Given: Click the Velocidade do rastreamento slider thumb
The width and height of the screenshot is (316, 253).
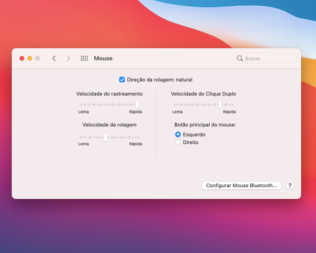Looking at the screenshot, I should point(137,104).
